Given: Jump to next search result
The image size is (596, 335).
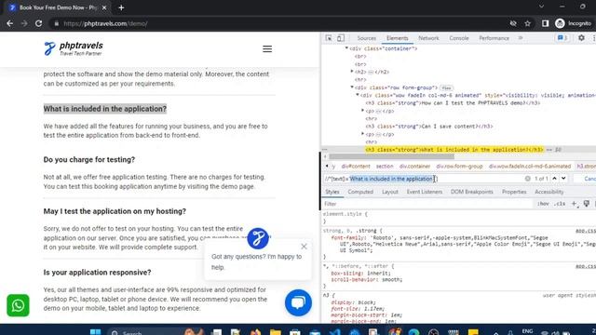Looking at the screenshot, I should coord(563,179).
